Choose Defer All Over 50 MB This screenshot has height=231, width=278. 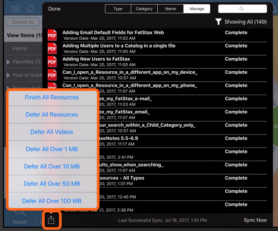point(53,184)
